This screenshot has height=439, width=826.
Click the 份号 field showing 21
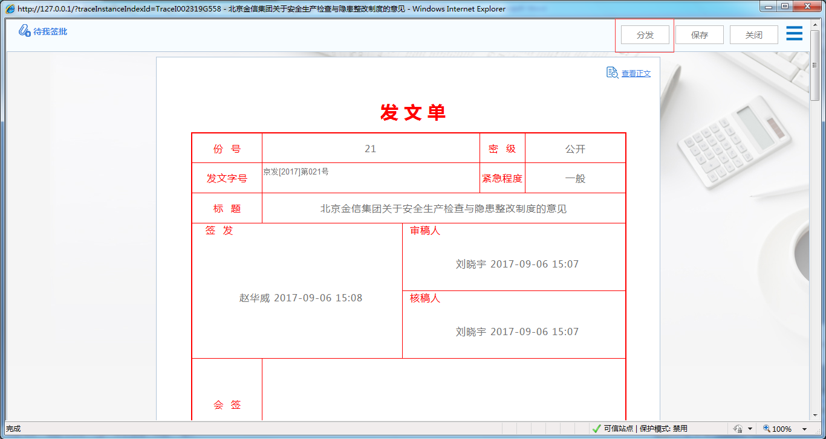pos(370,147)
